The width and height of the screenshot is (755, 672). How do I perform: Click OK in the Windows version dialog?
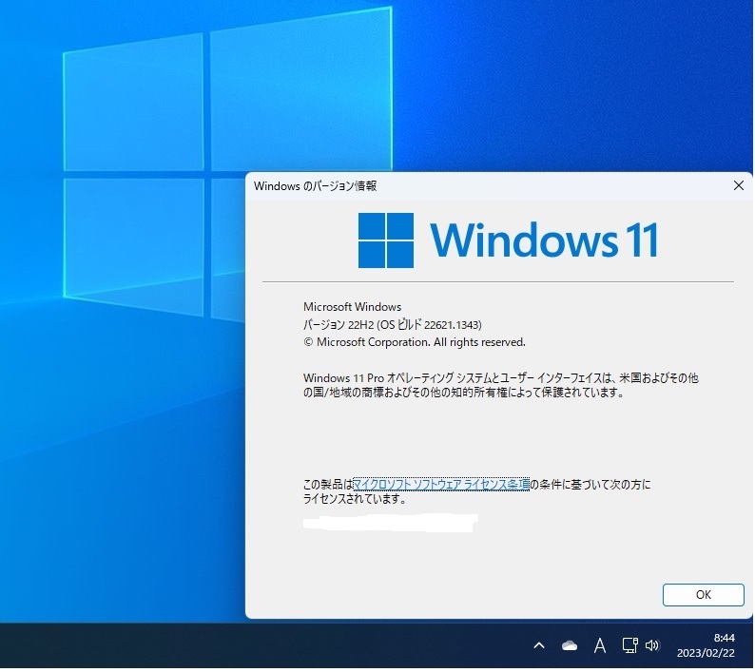(703, 594)
